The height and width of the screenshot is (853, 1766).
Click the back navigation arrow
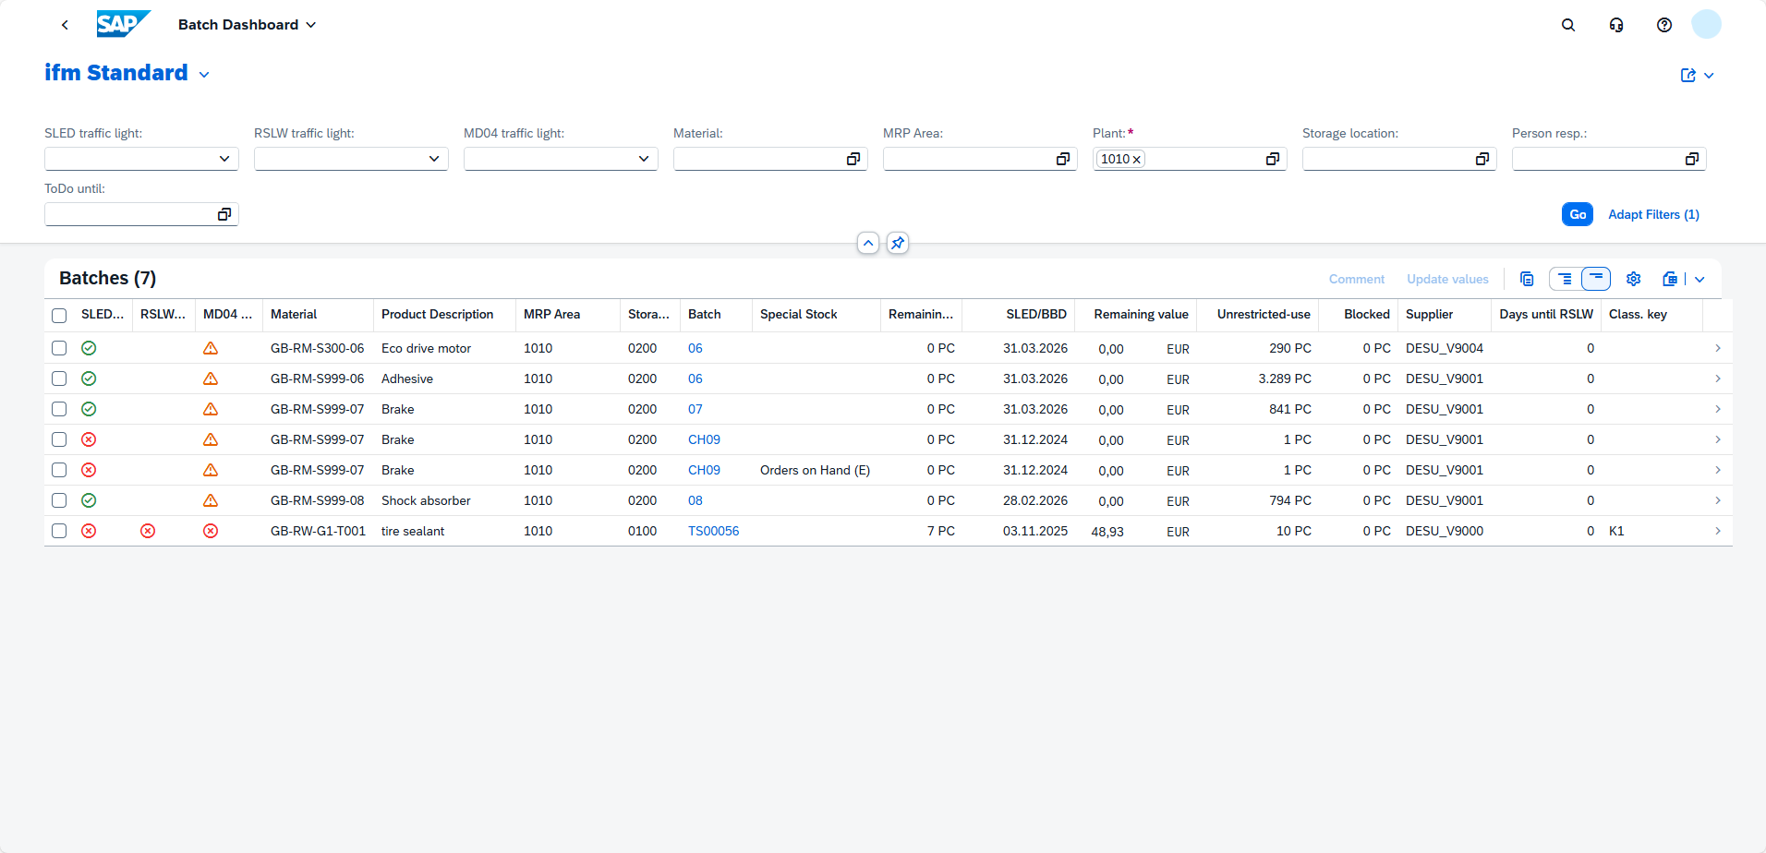pyautogui.click(x=65, y=25)
